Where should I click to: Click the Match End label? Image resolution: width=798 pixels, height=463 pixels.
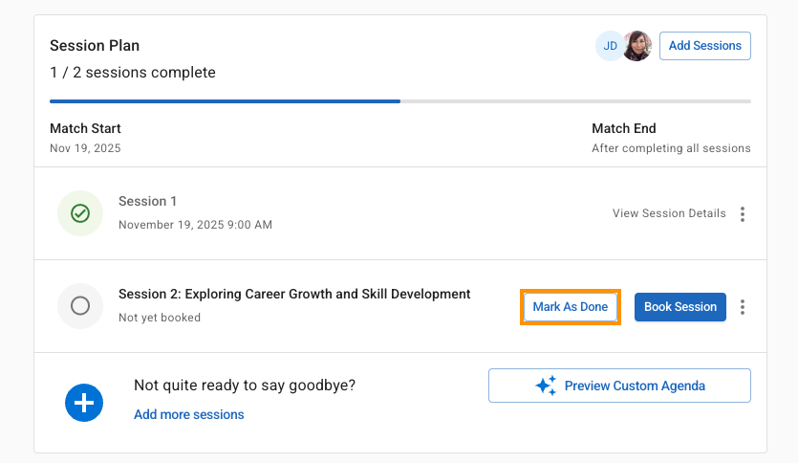[623, 128]
